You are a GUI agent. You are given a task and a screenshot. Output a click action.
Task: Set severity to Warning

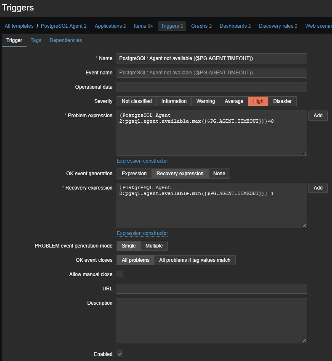pyautogui.click(x=205, y=101)
